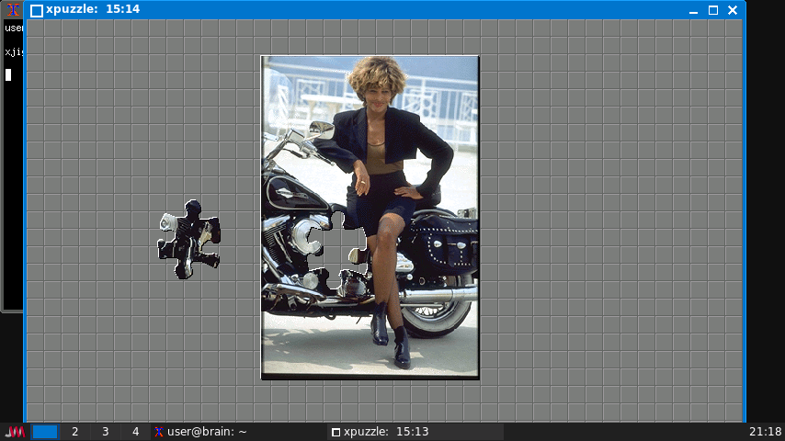Click the xterm icon in the taskbar
Viewport: 785px width, 441px height.
coord(159,432)
